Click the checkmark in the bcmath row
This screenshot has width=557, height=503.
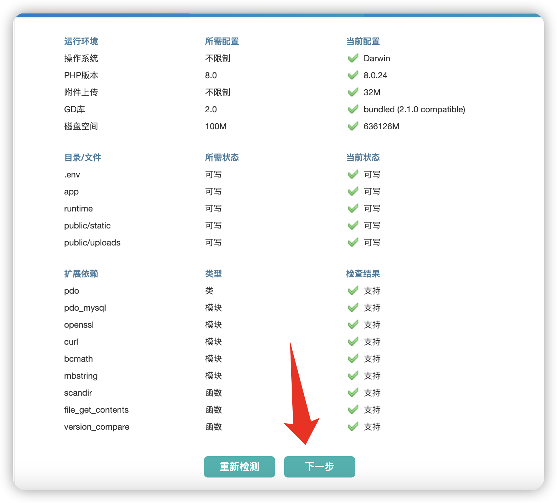point(353,358)
